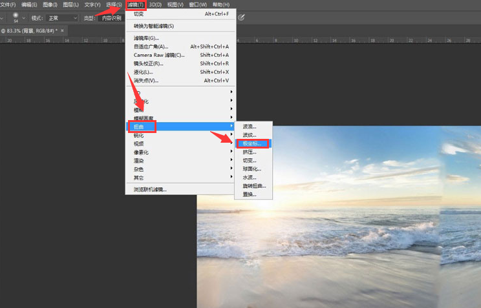Choose 球面化... spherize filter
The height and width of the screenshot is (308, 481).
click(253, 169)
